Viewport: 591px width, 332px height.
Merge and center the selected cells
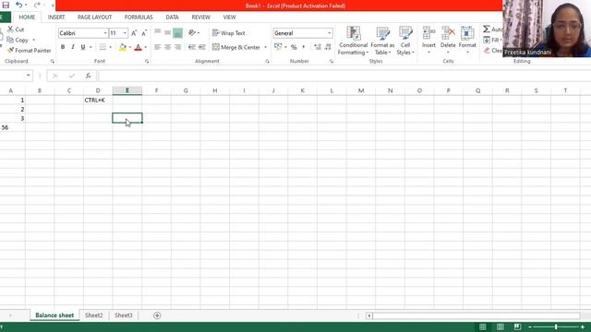[x=236, y=47]
